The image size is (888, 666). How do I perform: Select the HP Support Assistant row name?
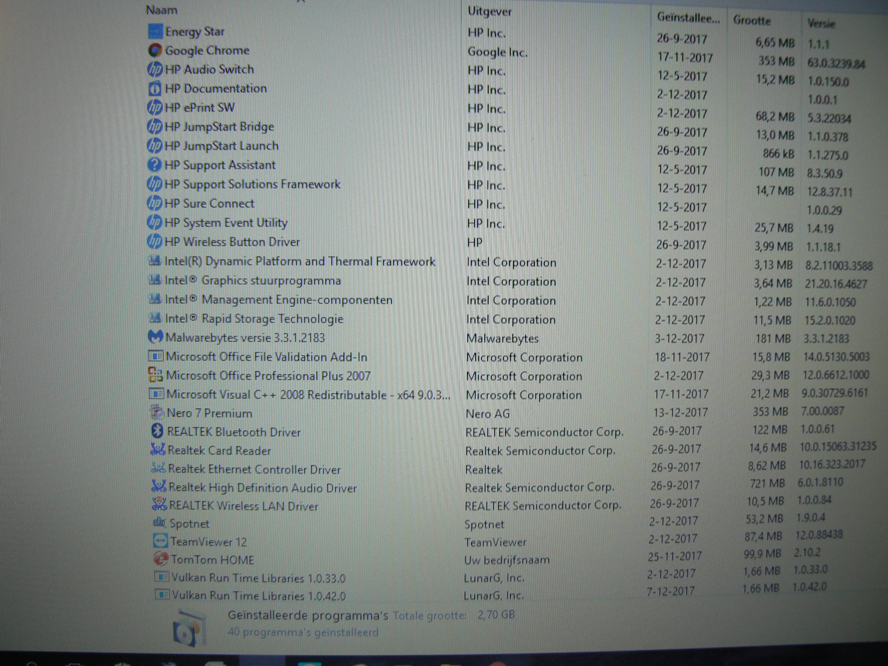[x=220, y=165]
